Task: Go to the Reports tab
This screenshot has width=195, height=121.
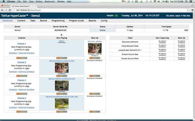Action: pos(92,21)
